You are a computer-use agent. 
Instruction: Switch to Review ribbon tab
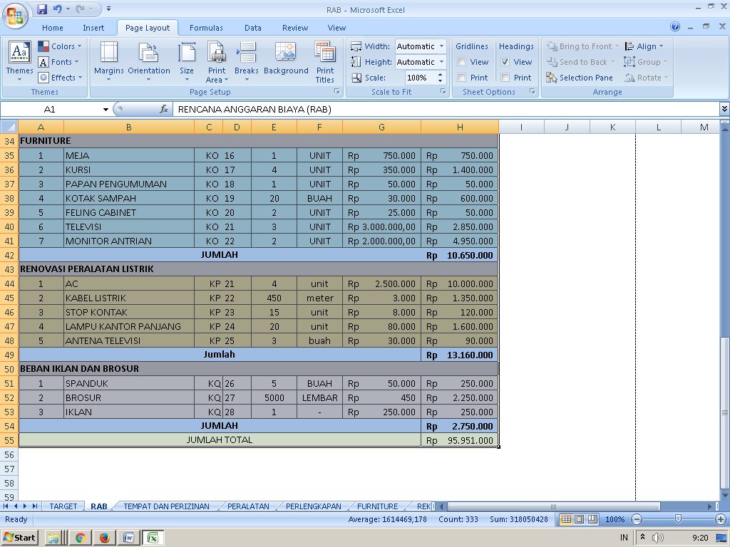pyautogui.click(x=295, y=28)
